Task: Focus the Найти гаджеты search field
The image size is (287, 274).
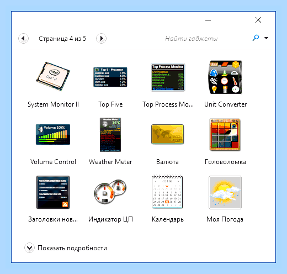Action: point(192,39)
